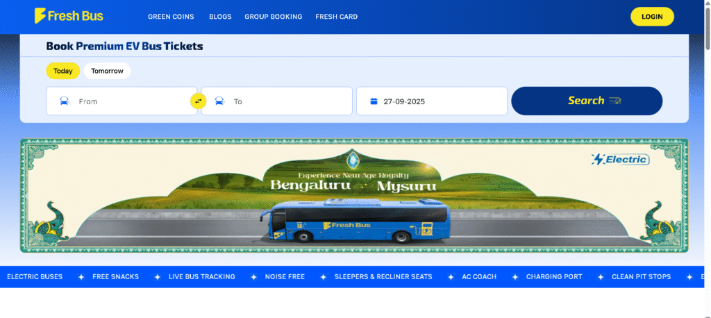This screenshot has height=318, width=711.
Task: Open the Fresh Card page
Action: [x=336, y=17]
